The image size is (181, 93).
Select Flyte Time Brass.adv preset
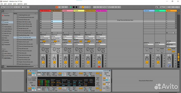pyautogui.click(x=25, y=37)
